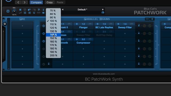171x96 pixels.
Task: Select previous preset arrow
Action: coord(63,10)
